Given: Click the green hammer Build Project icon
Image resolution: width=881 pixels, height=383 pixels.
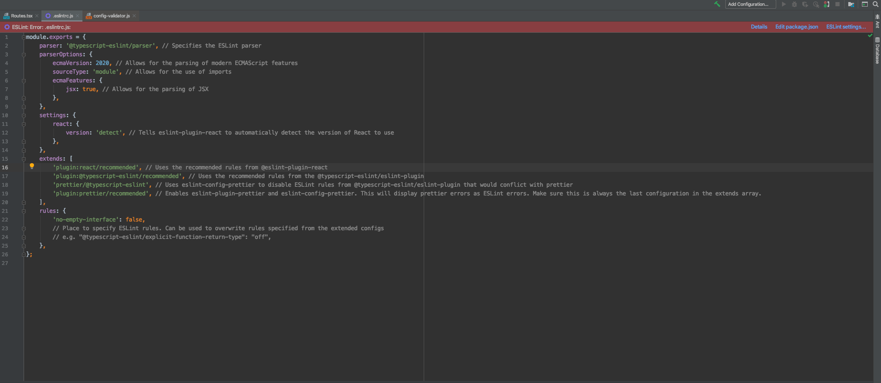Looking at the screenshot, I should (x=717, y=4).
